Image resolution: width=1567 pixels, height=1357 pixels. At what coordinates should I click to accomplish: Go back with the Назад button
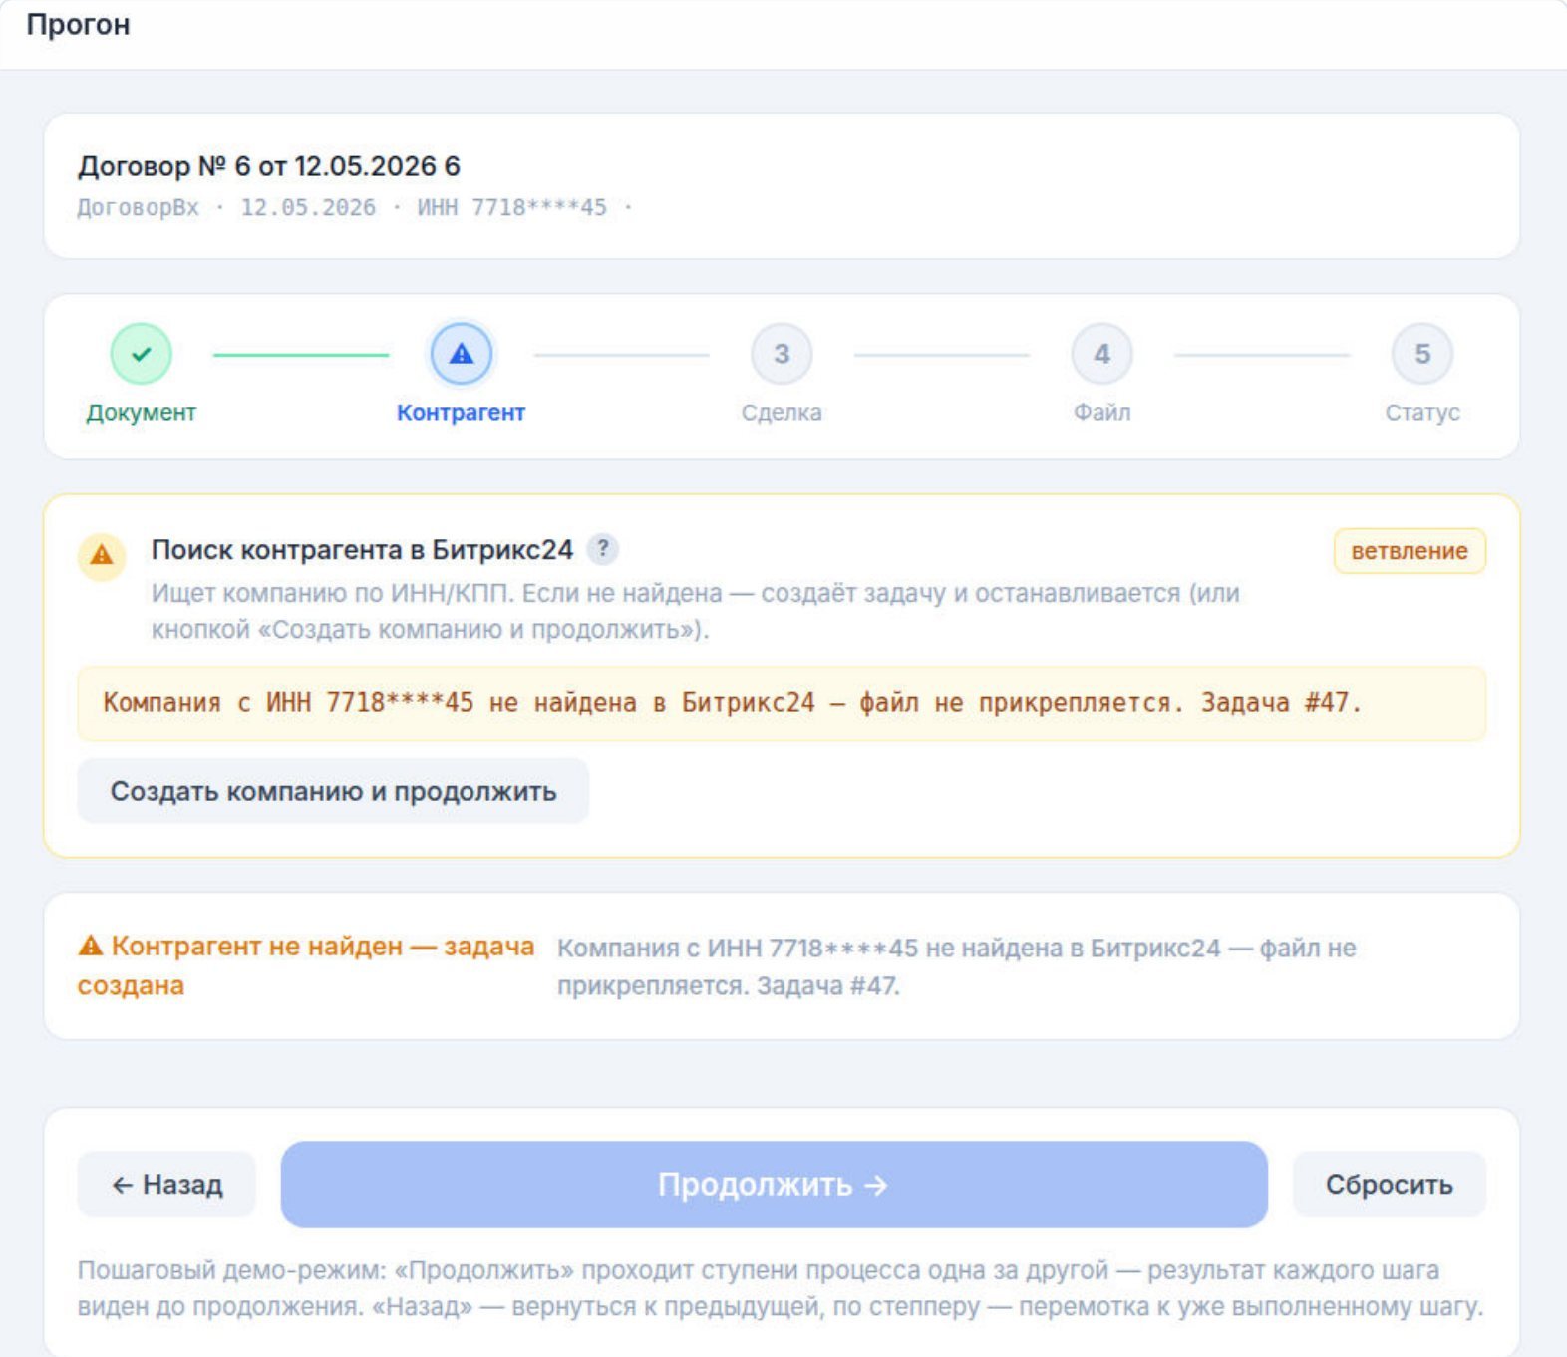click(x=166, y=1185)
